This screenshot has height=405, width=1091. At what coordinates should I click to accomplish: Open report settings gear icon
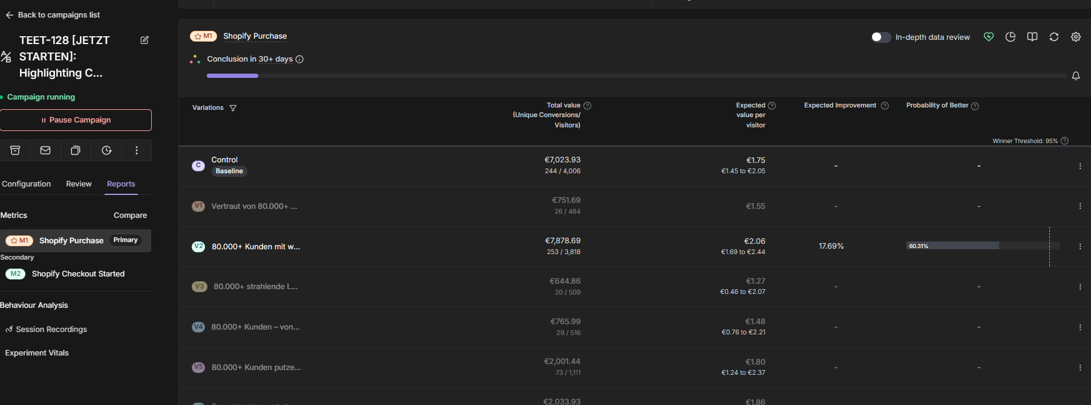tap(1076, 37)
